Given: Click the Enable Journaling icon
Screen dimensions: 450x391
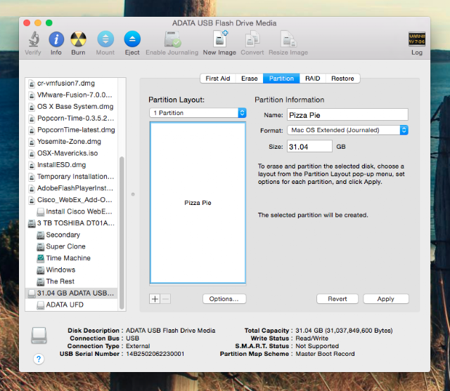Looking at the screenshot, I should click(172, 39).
